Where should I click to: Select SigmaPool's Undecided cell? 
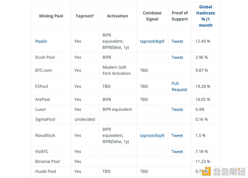(x=85, y=119)
